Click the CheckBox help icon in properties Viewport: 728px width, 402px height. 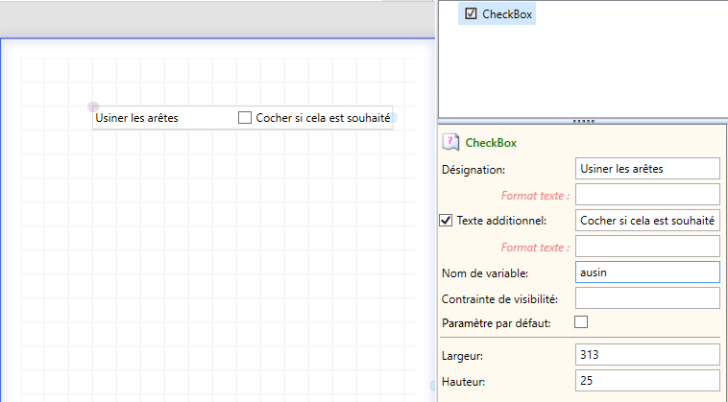coord(450,142)
